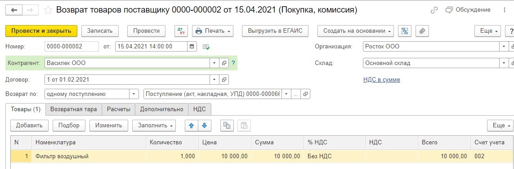Switch to НДС tab
This screenshot has height=169, width=514.
(200, 109)
